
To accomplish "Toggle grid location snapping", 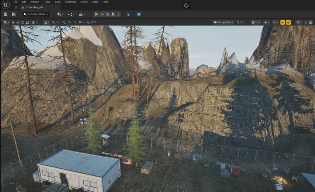I will tap(64, 22).
